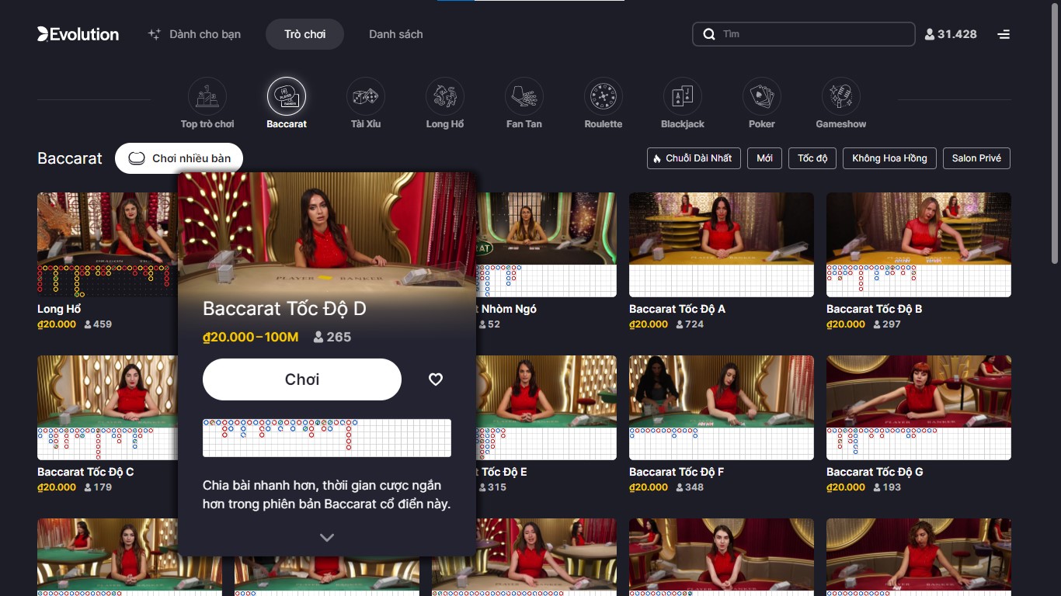Add Baccarat Tốc Độ D to favorites
The image size is (1061, 596).
click(x=435, y=379)
